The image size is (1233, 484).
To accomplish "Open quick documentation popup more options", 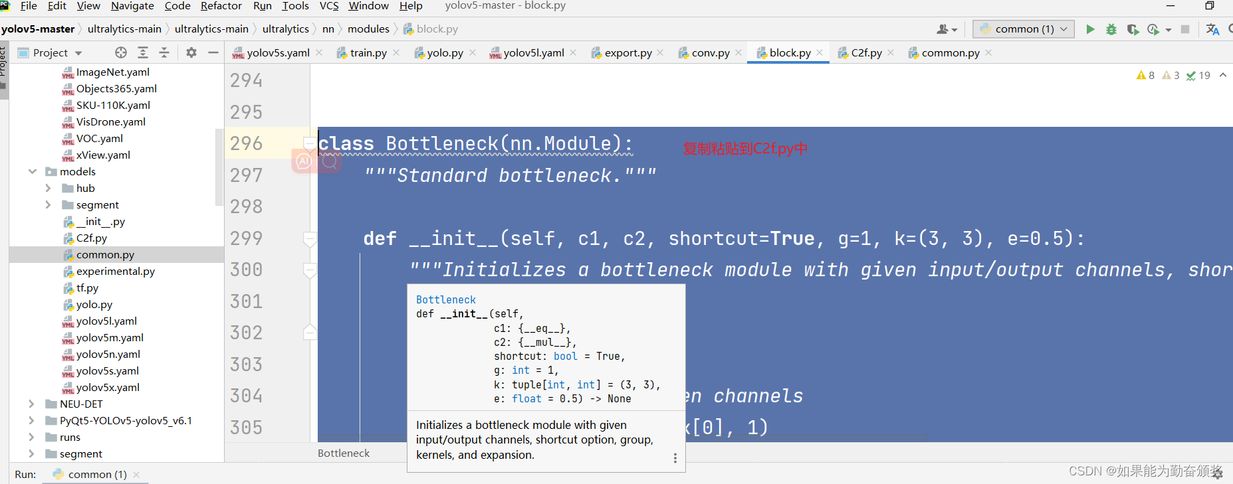I will tap(675, 458).
